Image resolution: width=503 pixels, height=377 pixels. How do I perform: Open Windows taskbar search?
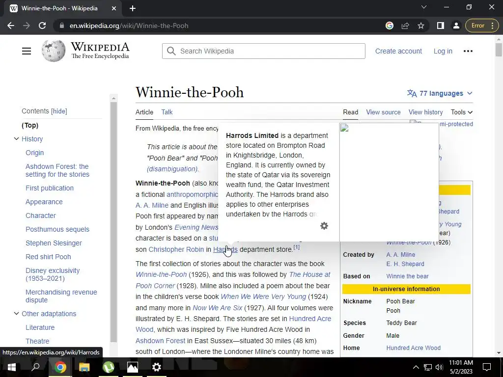click(35, 367)
